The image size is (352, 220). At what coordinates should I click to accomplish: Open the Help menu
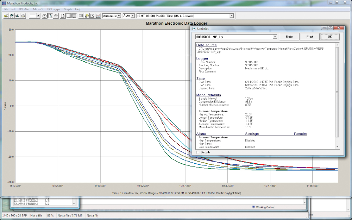click(78, 9)
